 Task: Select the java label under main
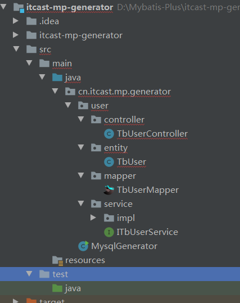click(73, 78)
